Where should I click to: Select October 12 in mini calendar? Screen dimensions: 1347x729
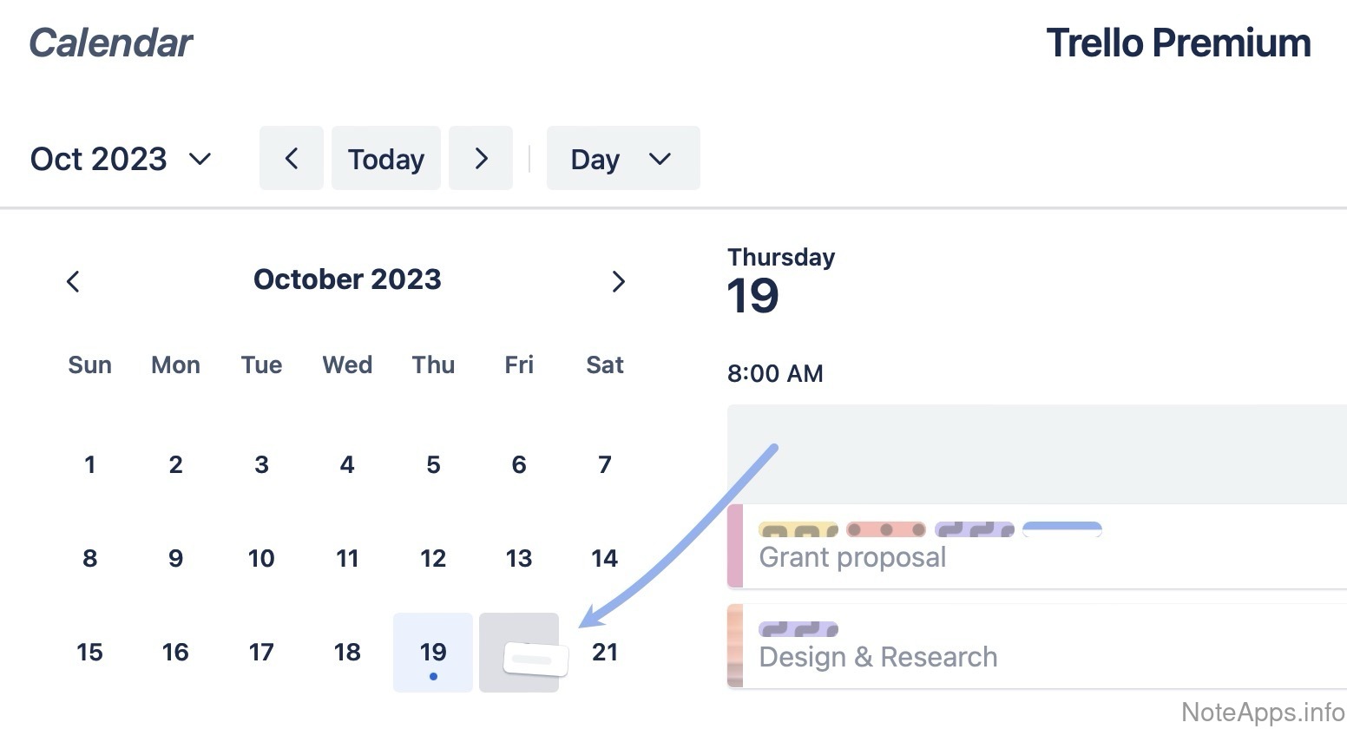coord(433,558)
